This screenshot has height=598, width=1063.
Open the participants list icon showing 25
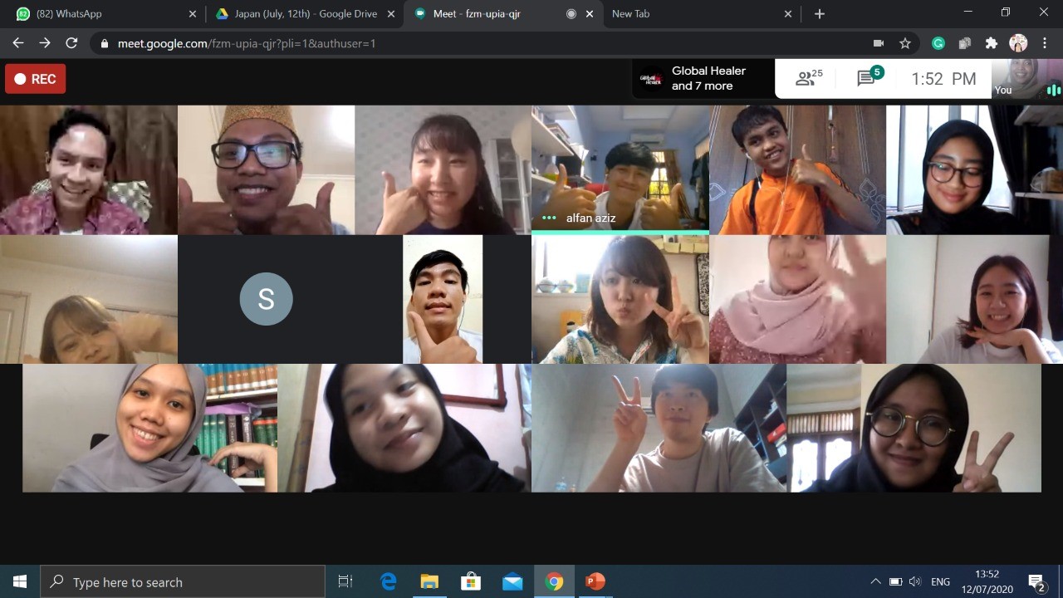pos(809,78)
